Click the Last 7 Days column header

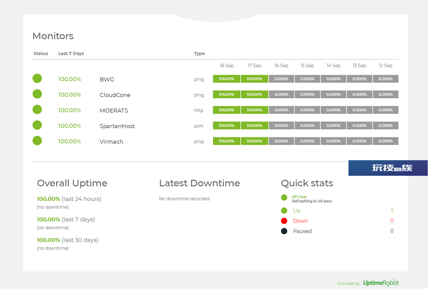tap(71, 54)
